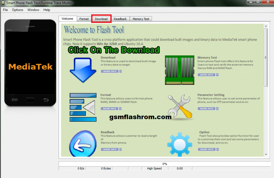
Task: Maximize the Flash Tool window
Action: tap(258, 2)
